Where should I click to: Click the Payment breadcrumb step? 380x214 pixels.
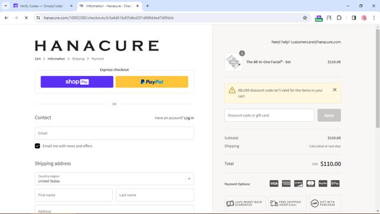[x=97, y=59]
